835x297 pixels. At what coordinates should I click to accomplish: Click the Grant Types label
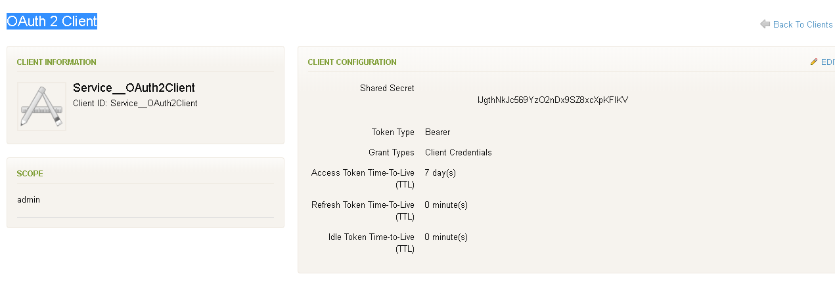(392, 153)
